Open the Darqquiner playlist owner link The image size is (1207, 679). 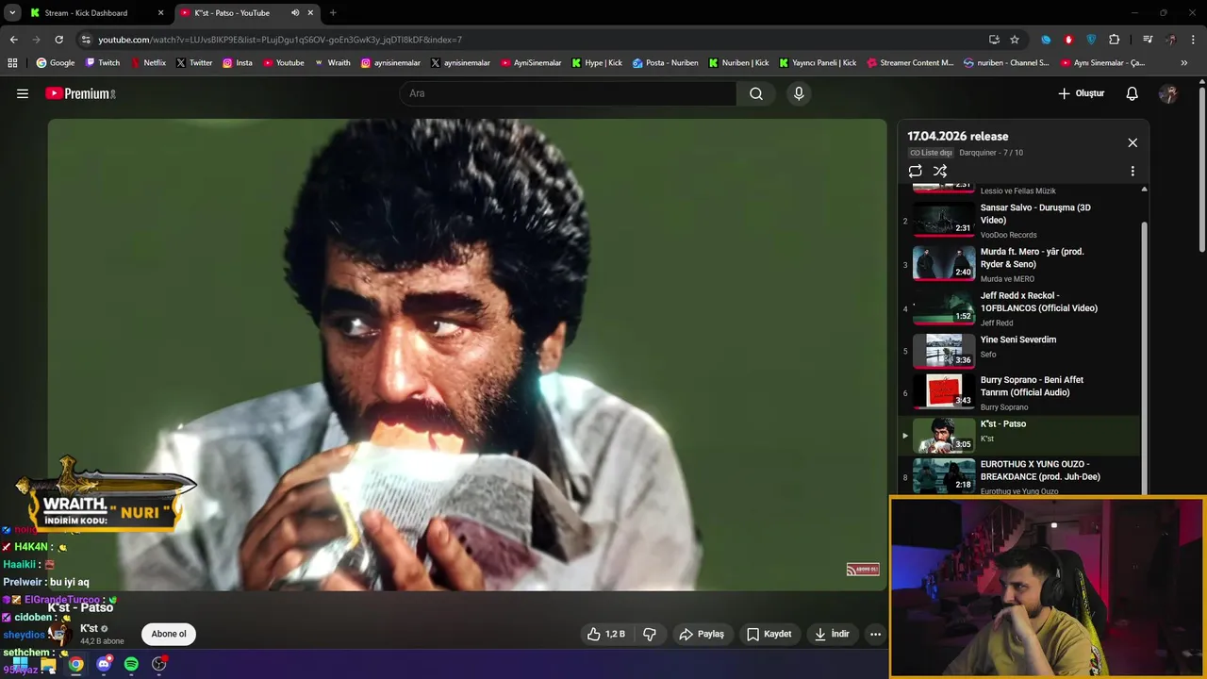point(979,153)
